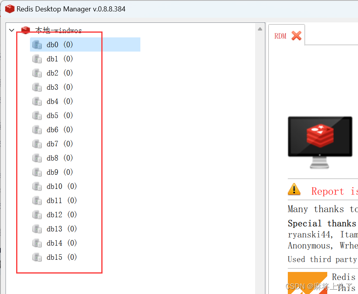The width and height of the screenshot is (358, 294).
Task: Select db12 (0) in the tree
Action: pyautogui.click(x=62, y=214)
